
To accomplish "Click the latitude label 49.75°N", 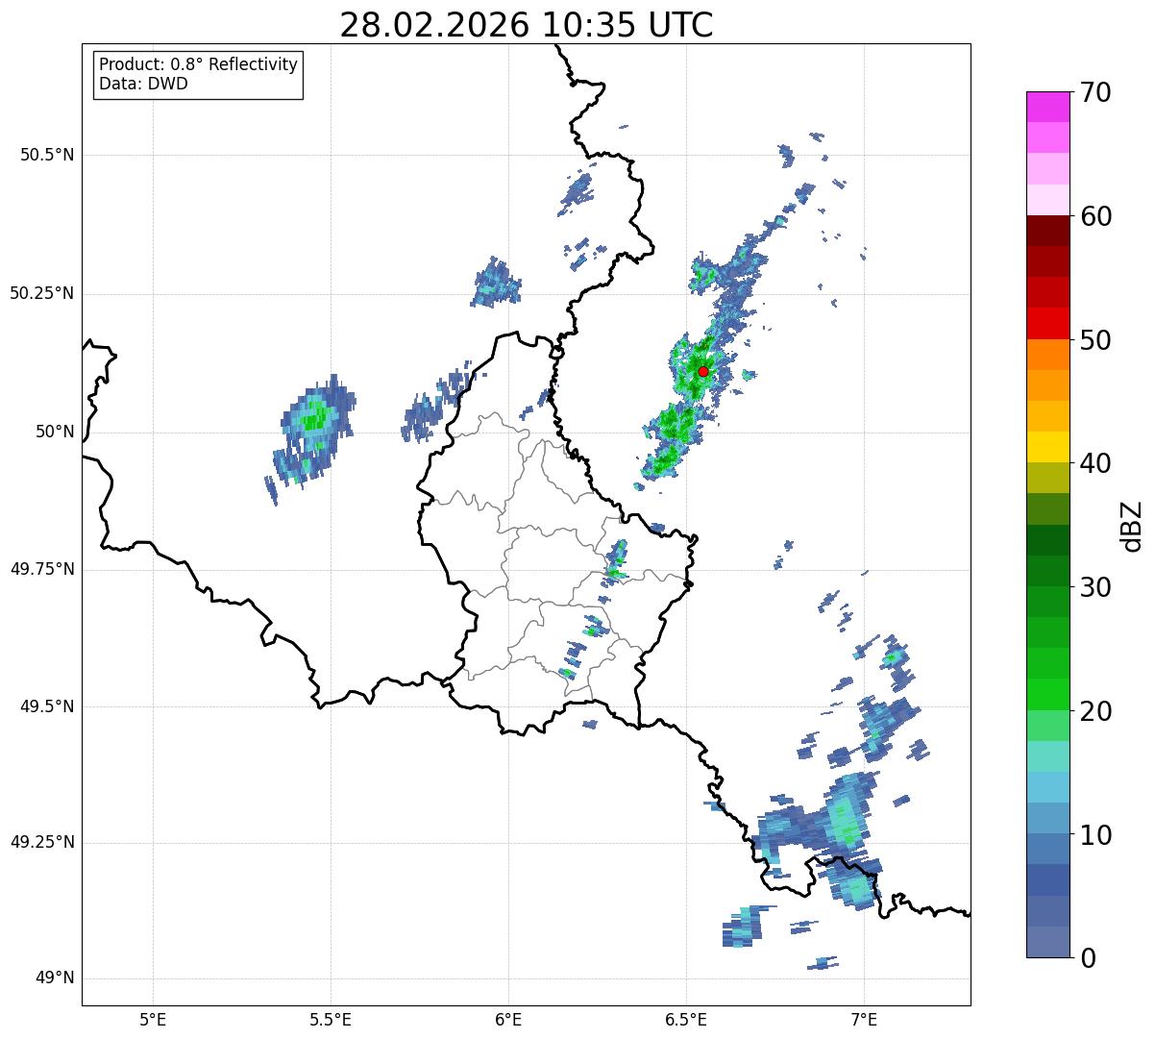I will [41, 569].
